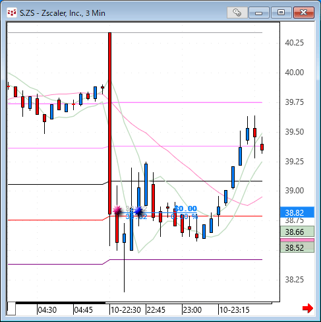Click the black time scrollbar bar
The width and height of the screenshot is (321, 322).
point(61,303)
